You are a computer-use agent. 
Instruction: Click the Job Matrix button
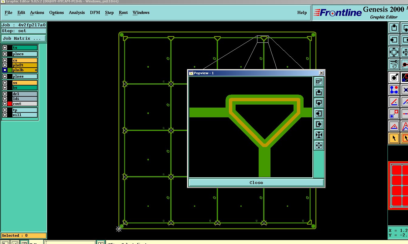click(24, 38)
